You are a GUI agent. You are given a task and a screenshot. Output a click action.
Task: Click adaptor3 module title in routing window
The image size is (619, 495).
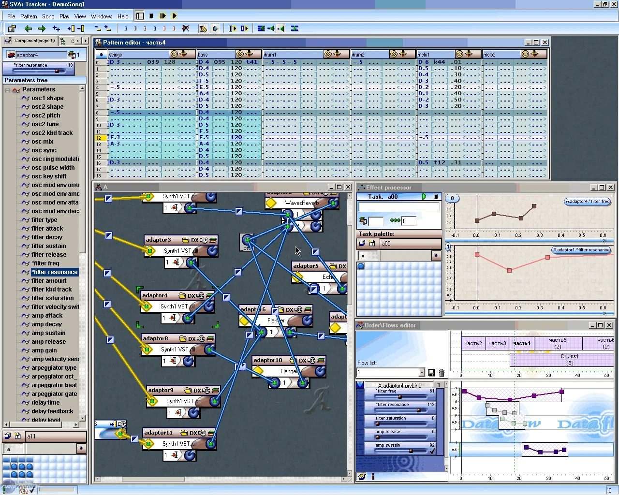158,240
